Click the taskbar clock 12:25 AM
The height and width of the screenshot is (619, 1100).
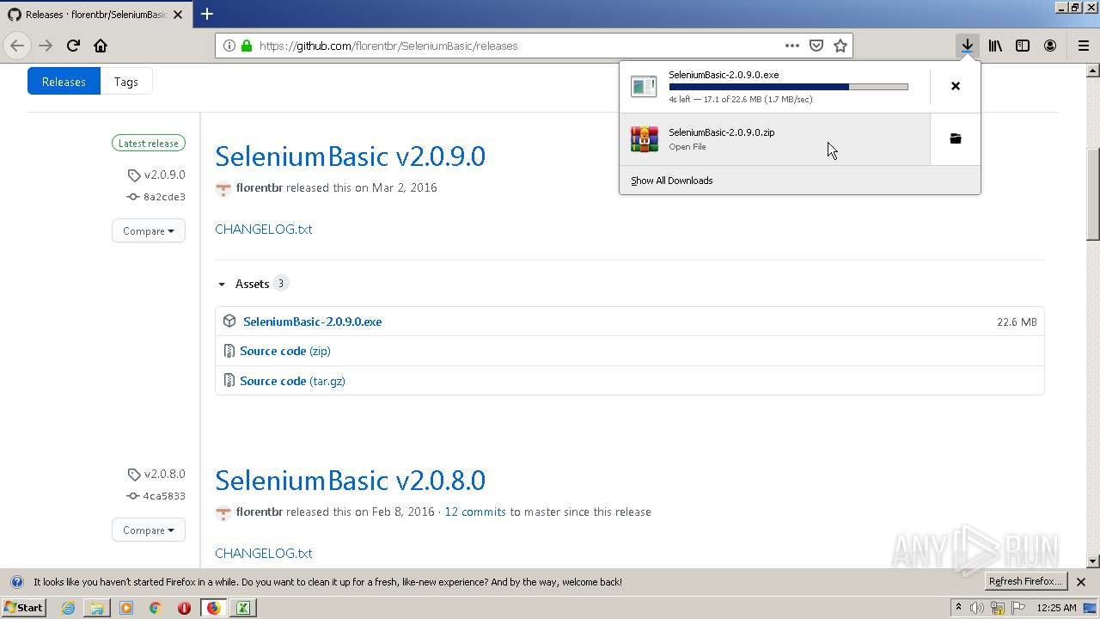[1056, 608]
